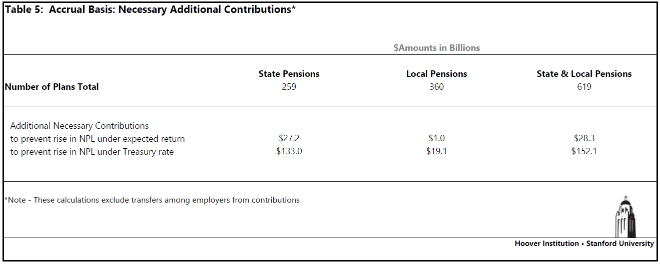
Task: Select the $27.2 state pensions cell
Action: tap(289, 138)
